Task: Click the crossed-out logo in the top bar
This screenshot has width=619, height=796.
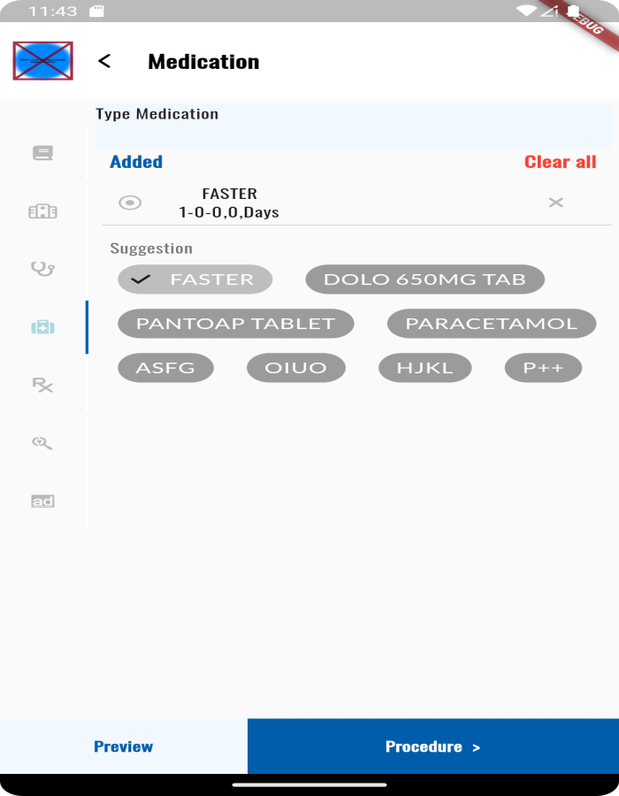Action: pos(43,61)
